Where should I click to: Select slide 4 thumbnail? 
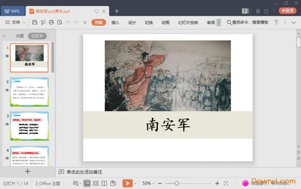coord(29,156)
